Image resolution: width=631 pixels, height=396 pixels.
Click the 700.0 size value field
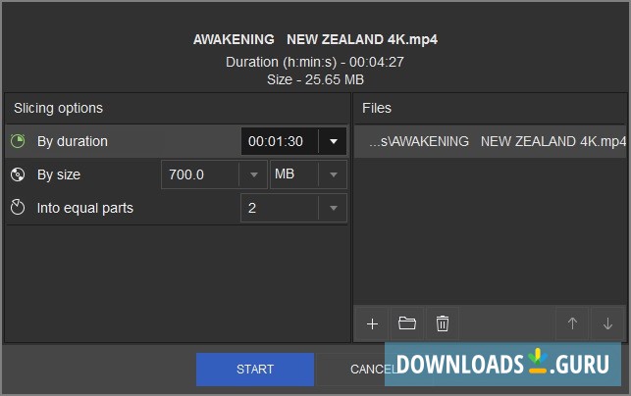[x=200, y=175]
